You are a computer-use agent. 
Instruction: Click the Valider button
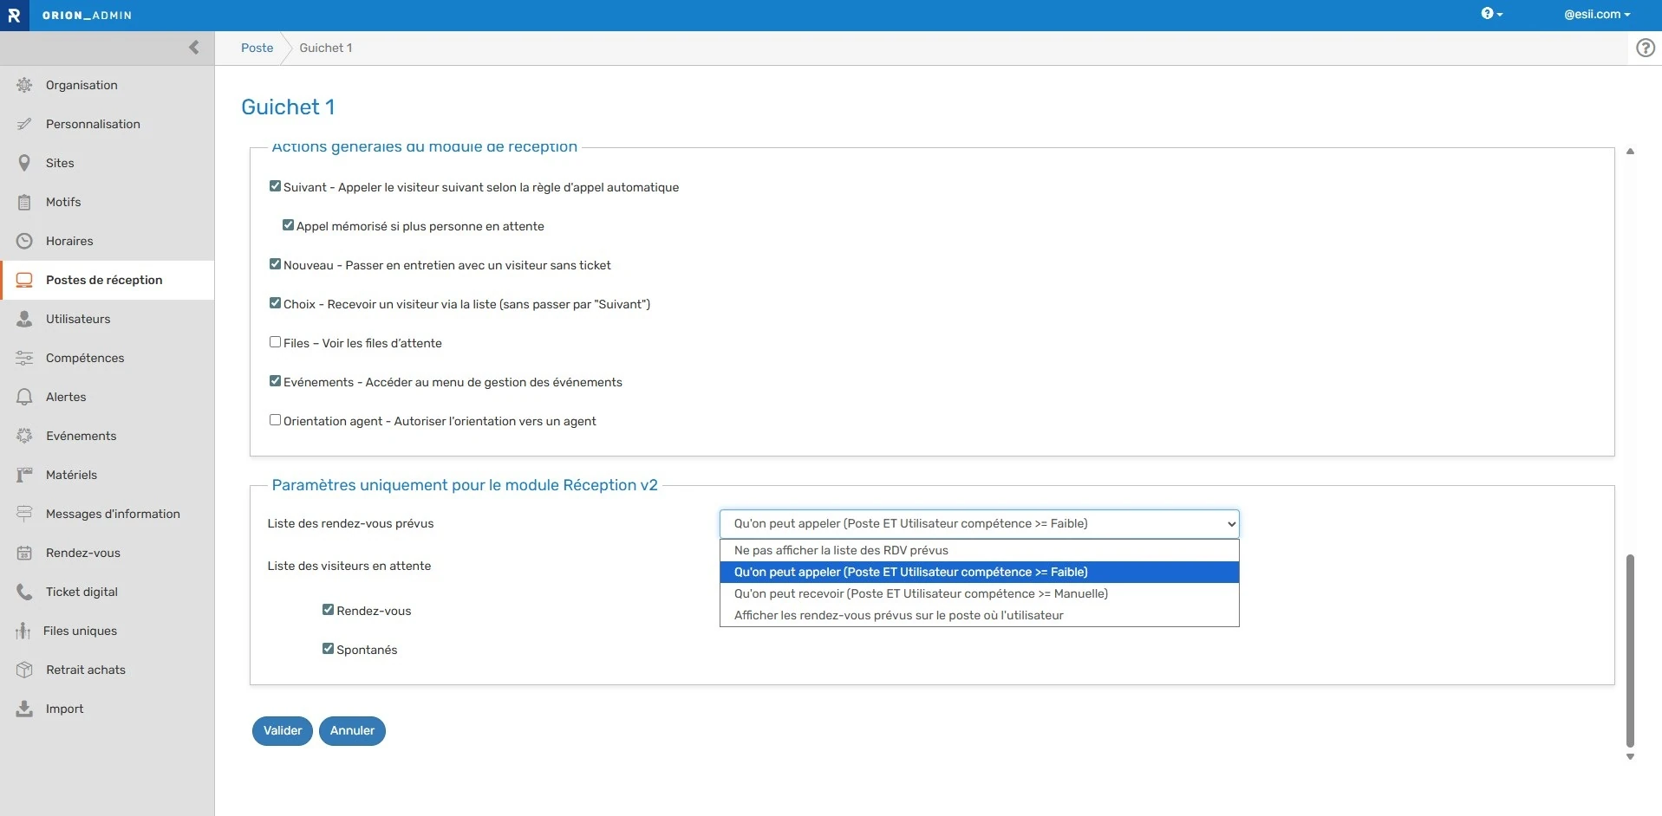coord(283,730)
